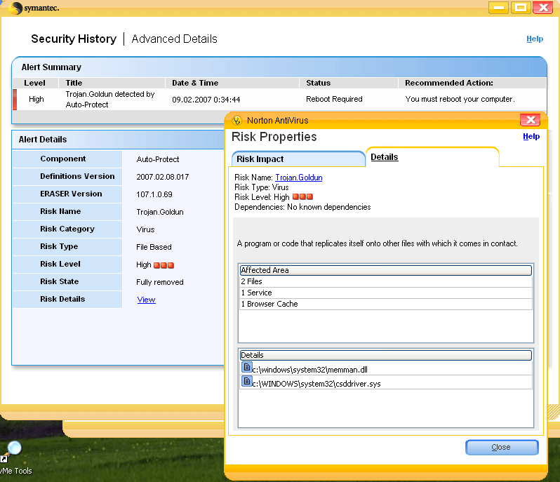
Task: Click the red high-level indicator in Alert Summary
Action: pyautogui.click(x=15, y=100)
